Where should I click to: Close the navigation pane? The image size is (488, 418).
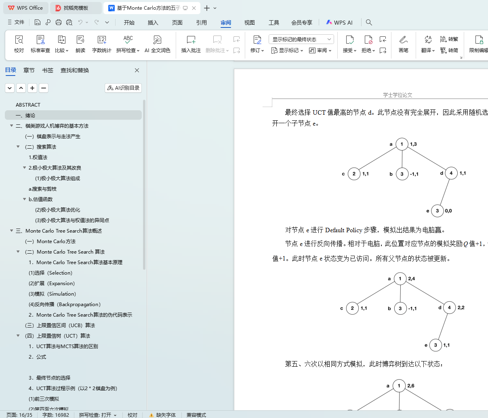coord(137,70)
